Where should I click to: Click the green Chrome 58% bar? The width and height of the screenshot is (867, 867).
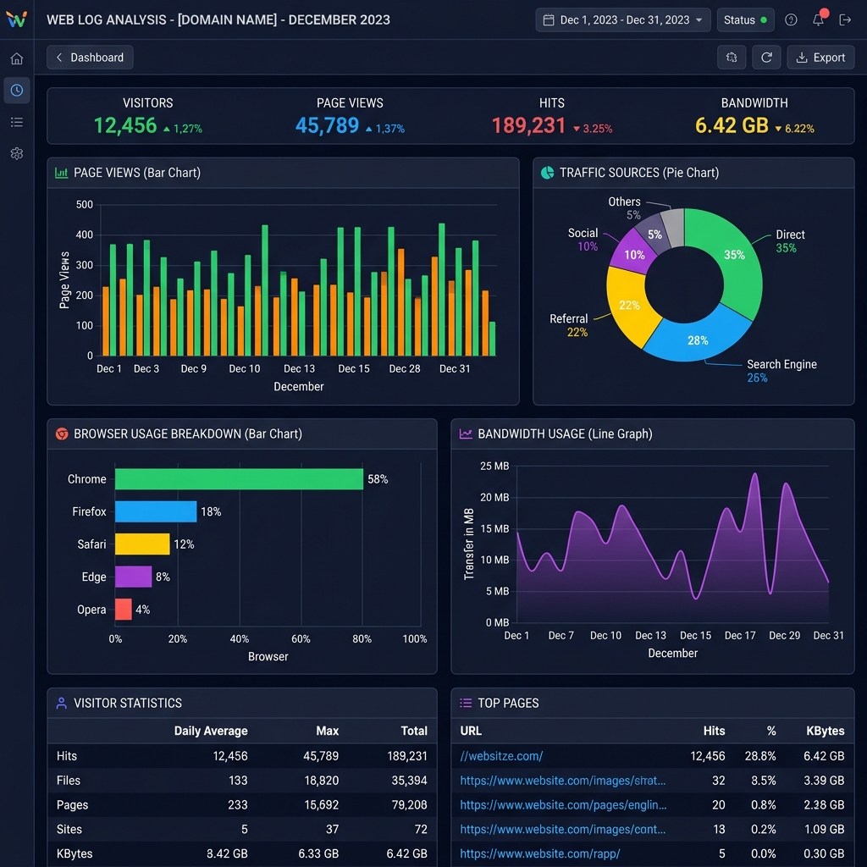coord(239,479)
